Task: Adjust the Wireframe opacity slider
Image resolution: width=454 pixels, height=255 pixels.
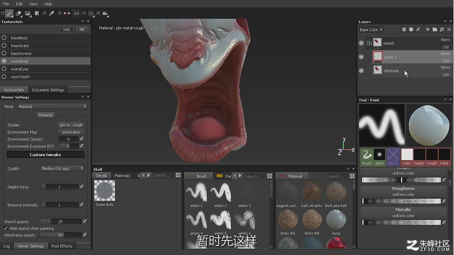Action: [60, 235]
